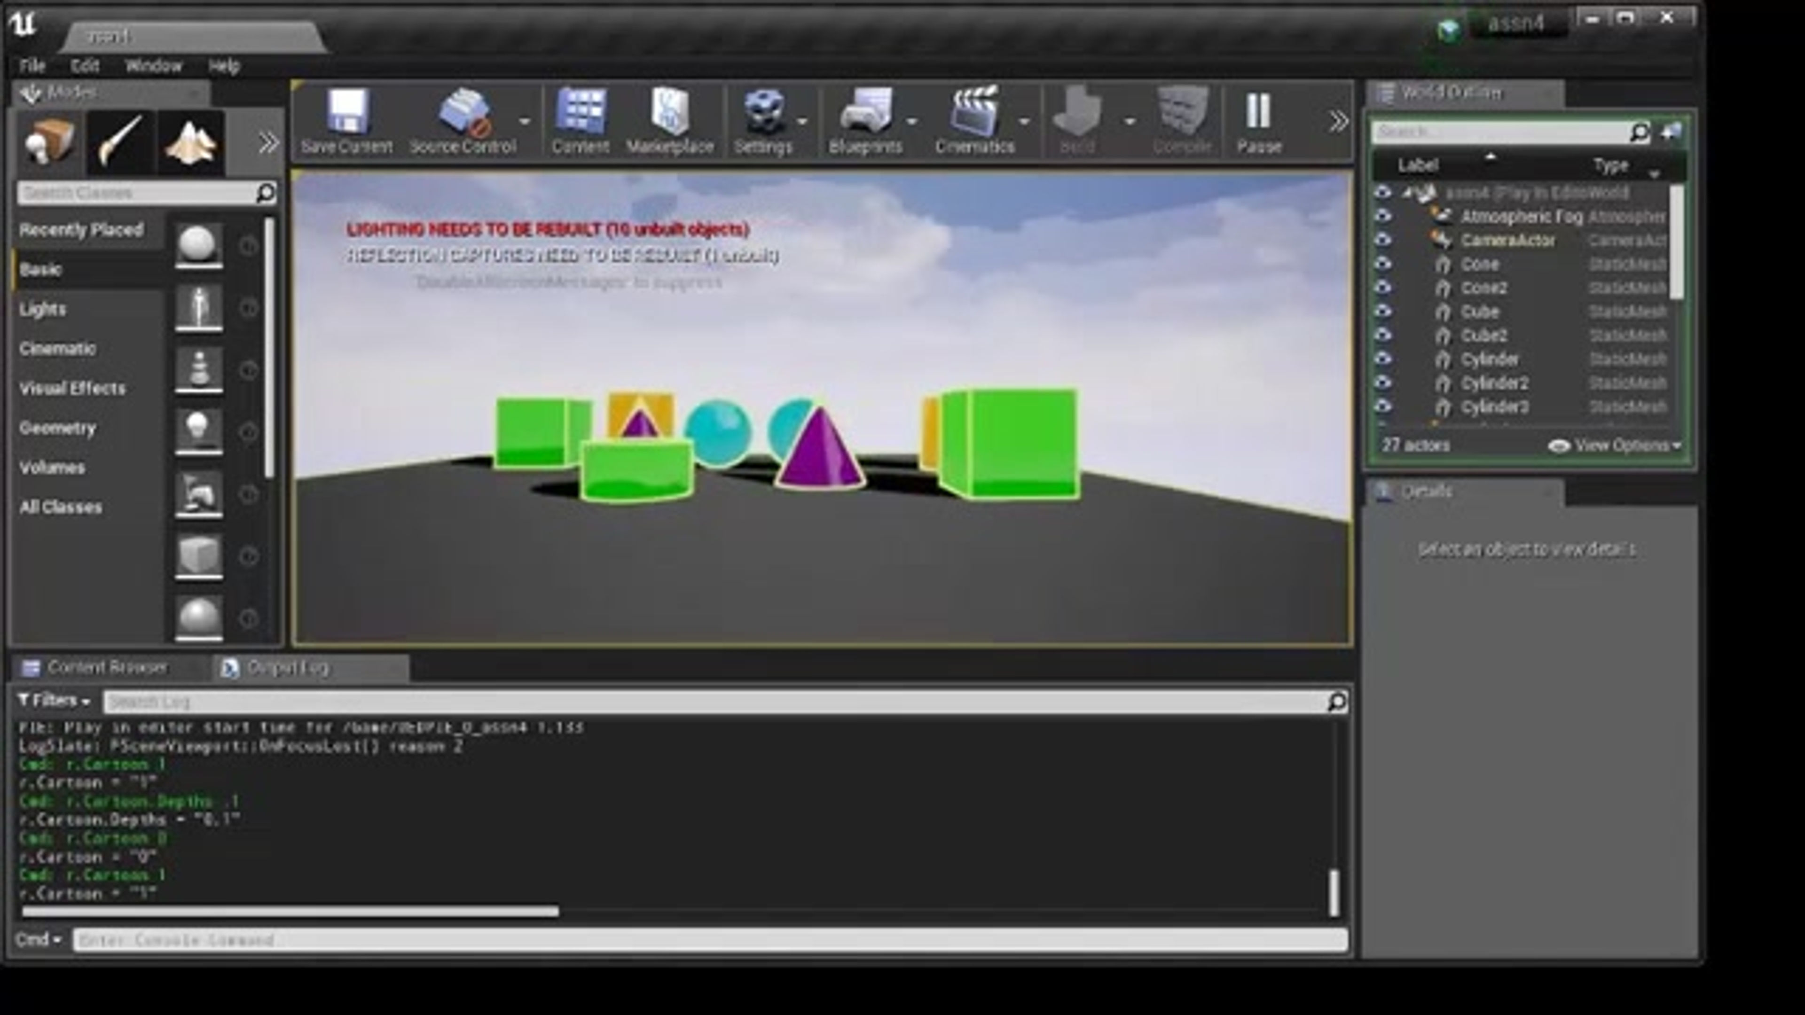
Task: Select the Point Light bulb thumbnail
Action: 199,431
